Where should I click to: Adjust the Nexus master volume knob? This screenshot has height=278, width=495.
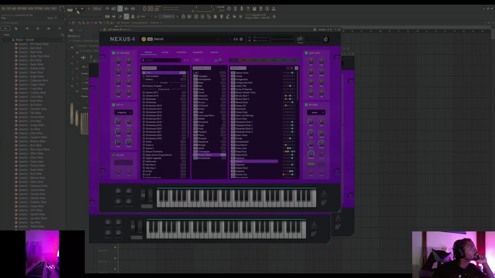[300, 39]
